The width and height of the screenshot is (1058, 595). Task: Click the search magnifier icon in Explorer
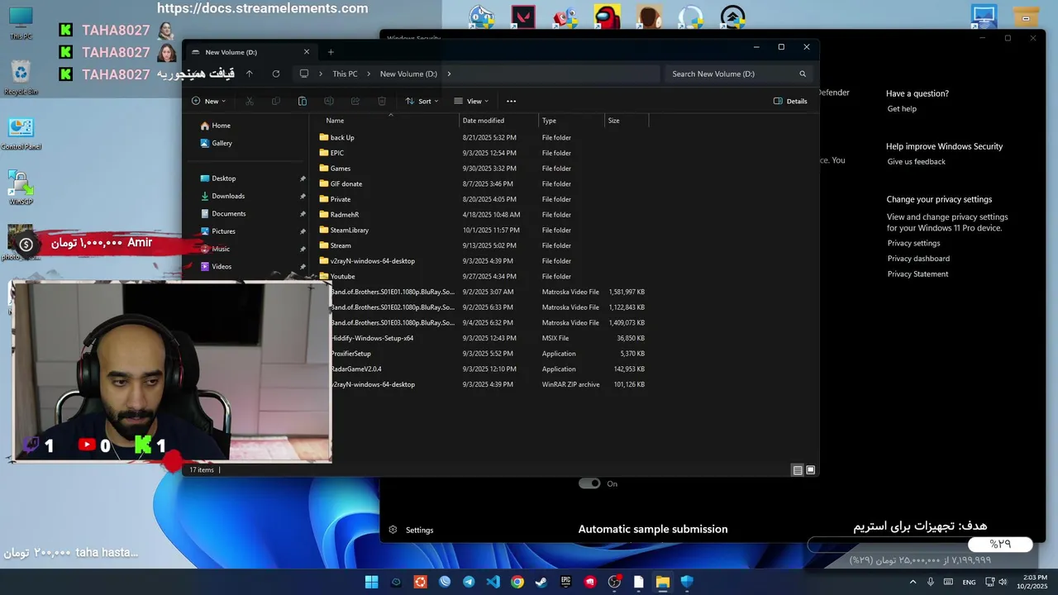pos(803,74)
